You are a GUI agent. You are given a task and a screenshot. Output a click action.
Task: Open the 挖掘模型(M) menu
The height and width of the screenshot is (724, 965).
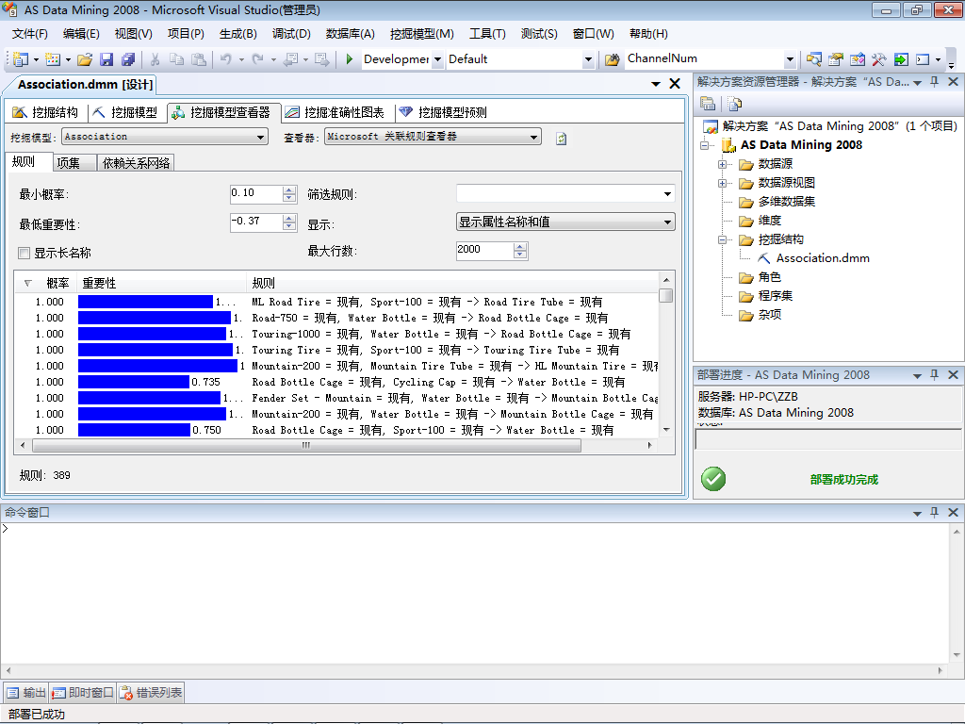tap(422, 34)
